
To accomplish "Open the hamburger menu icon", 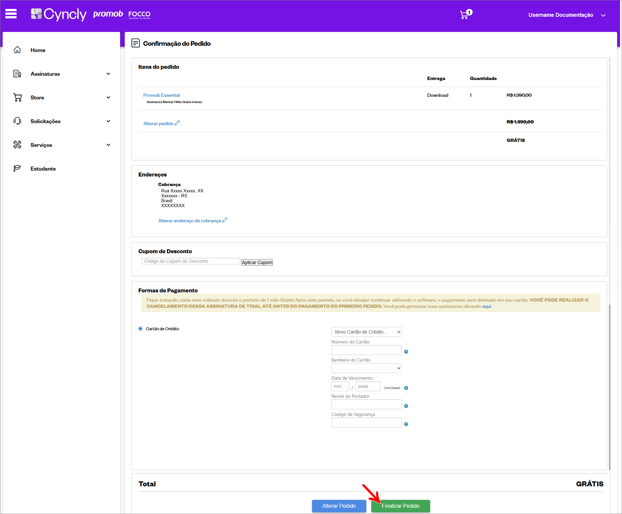I will [11, 14].
